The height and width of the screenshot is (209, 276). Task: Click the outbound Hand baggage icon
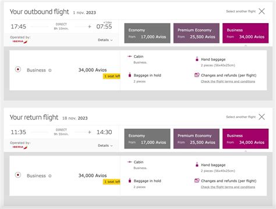click(x=197, y=59)
